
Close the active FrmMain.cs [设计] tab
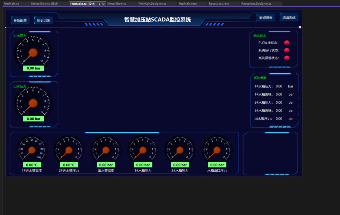(x=103, y=4)
